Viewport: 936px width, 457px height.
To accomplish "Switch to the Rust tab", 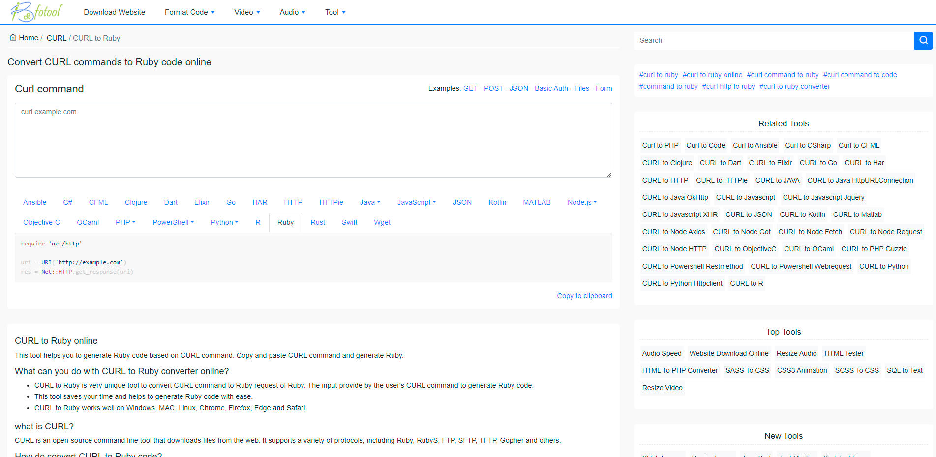I will [318, 222].
